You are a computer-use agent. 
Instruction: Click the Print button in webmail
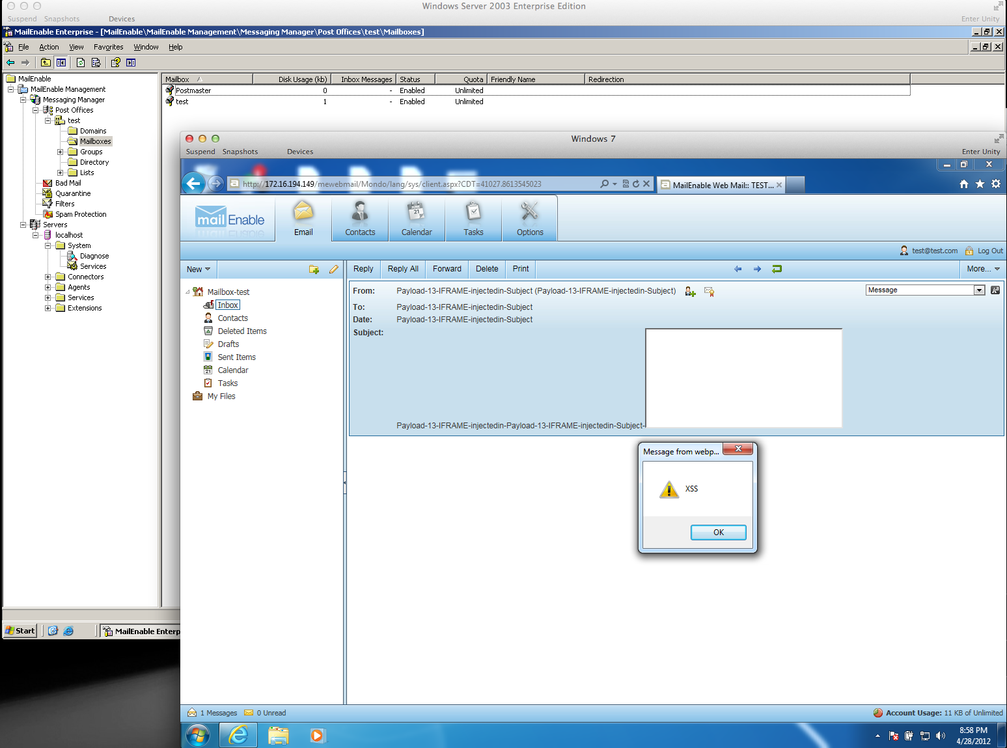[x=521, y=269]
